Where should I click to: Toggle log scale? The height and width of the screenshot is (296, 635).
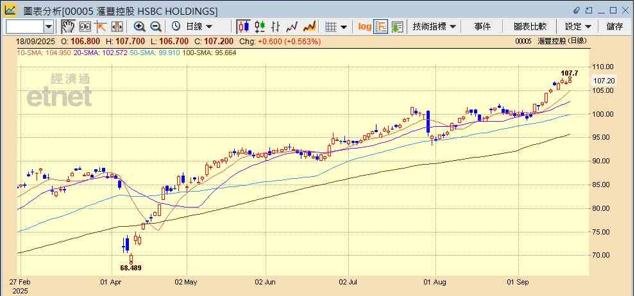[x=365, y=27]
